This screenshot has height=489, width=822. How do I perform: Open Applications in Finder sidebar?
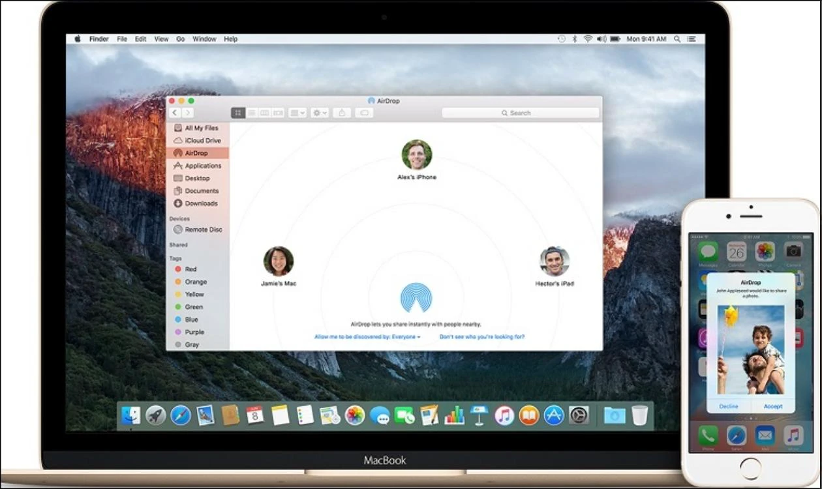tap(197, 166)
